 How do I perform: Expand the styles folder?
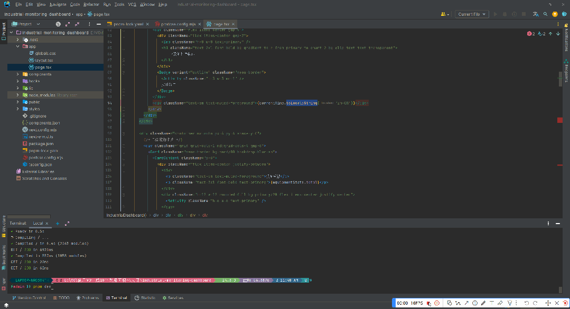pos(18,109)
